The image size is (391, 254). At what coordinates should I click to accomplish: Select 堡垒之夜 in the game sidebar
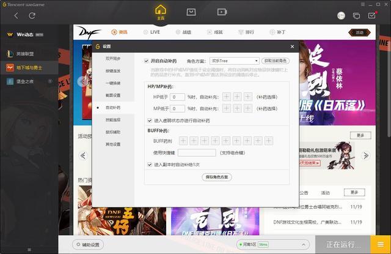tap(29, 81)
